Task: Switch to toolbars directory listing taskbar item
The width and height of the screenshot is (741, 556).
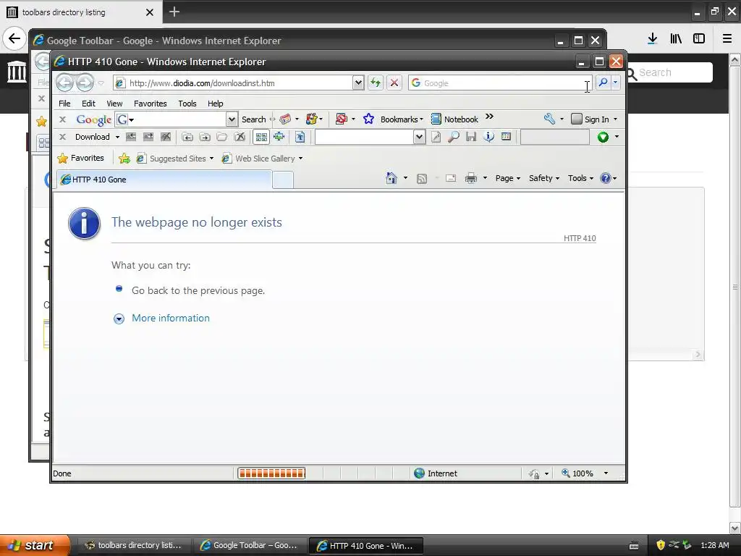Action: point(135,546)
